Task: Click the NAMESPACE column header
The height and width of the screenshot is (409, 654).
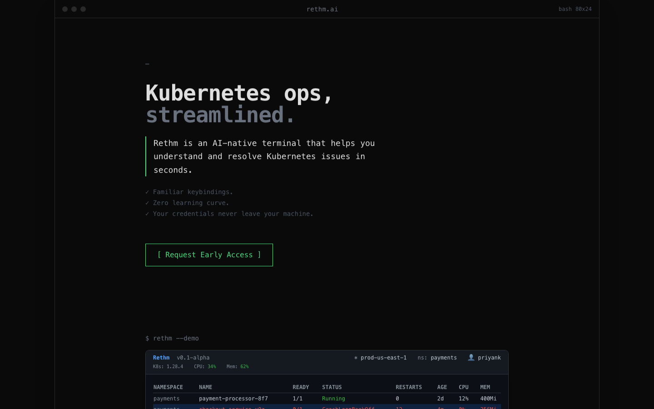Action: click(168, 387)
